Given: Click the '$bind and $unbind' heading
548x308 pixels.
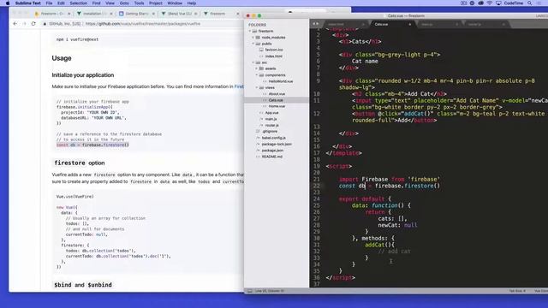Looking at the screenshot, I should (83, 285).
